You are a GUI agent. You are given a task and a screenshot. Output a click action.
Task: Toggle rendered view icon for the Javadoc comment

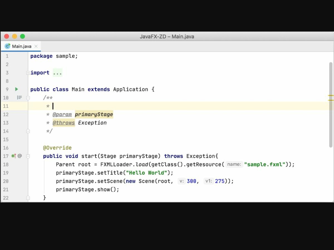(x=19, y=97)
